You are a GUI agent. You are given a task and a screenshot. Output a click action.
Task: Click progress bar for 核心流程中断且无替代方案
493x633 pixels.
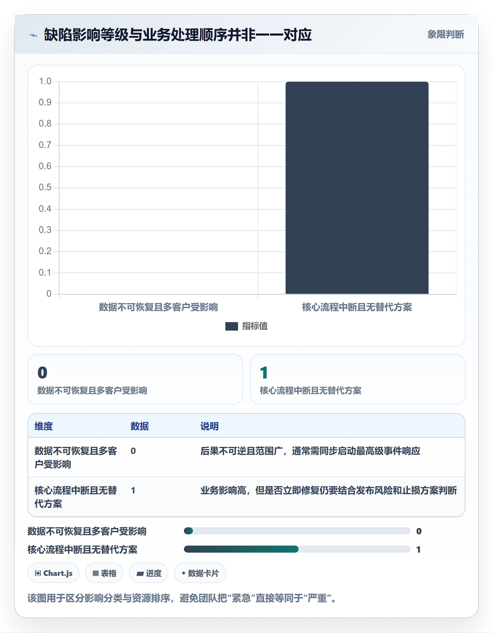297,549
